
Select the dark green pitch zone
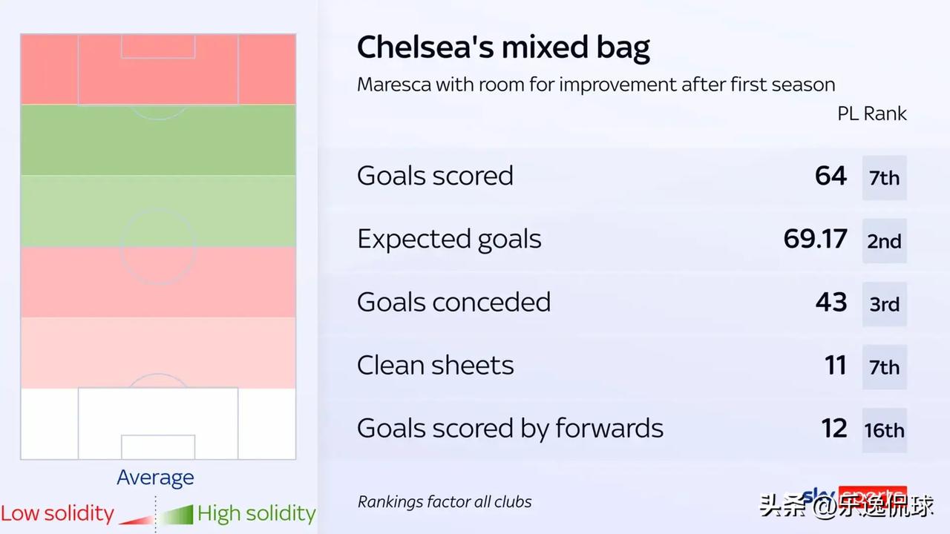[158, 141]
